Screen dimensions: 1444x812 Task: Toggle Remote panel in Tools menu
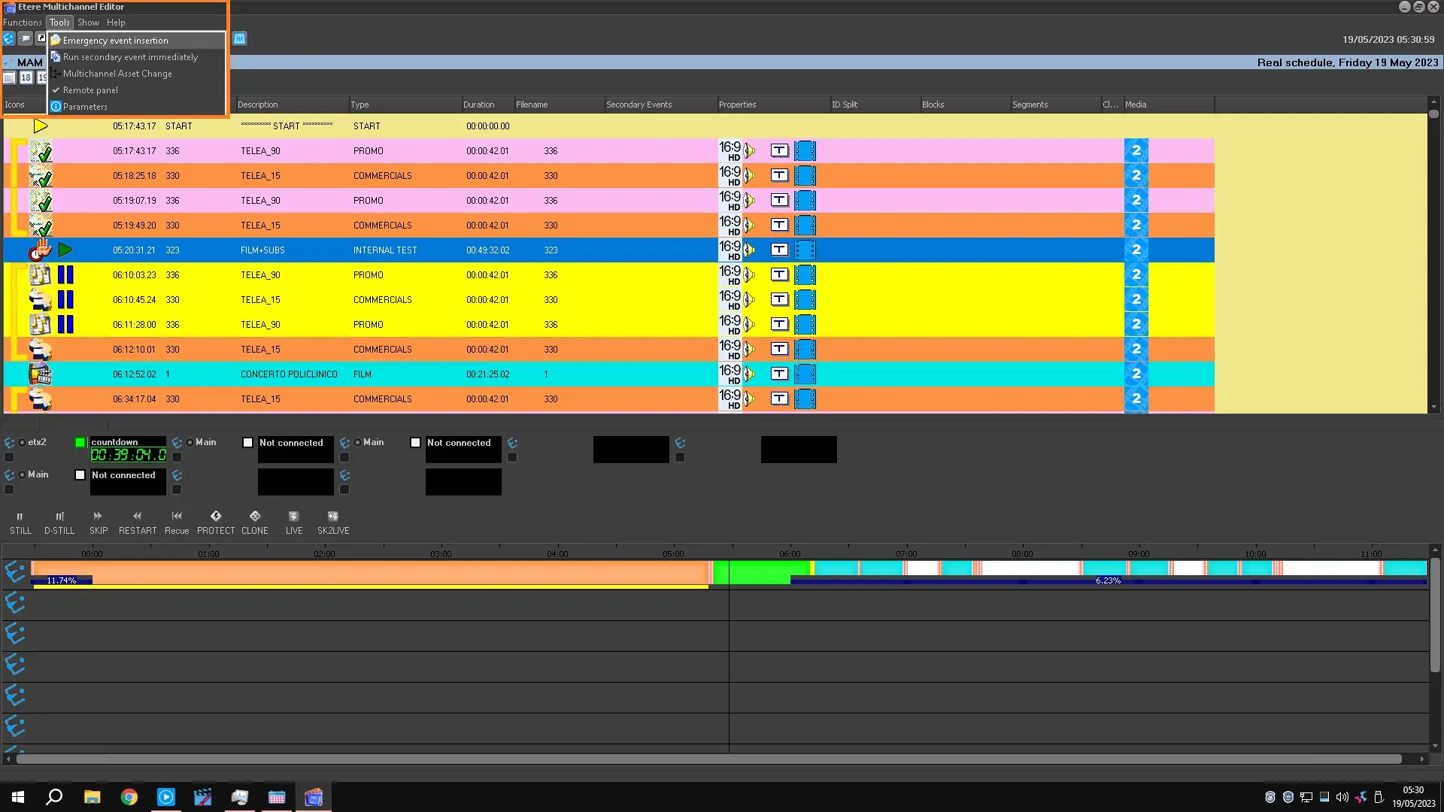[90, 90]
